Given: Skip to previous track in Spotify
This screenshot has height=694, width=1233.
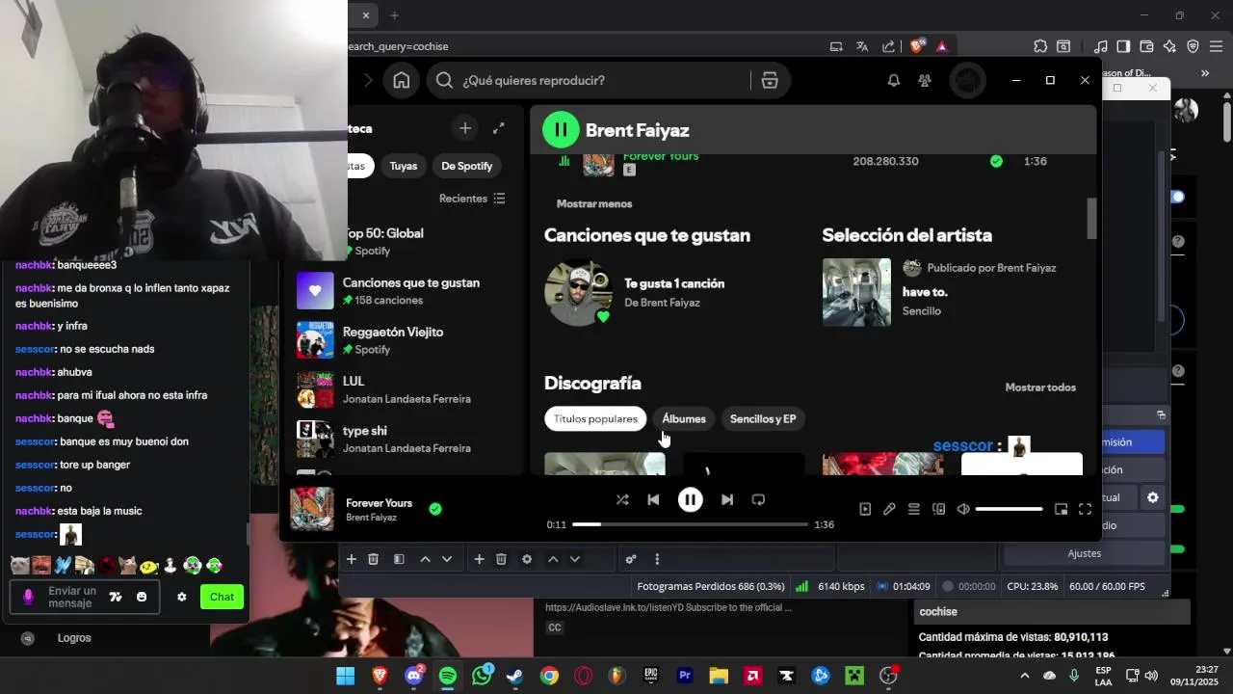Looking at the screenshot, I should point(653,499).
